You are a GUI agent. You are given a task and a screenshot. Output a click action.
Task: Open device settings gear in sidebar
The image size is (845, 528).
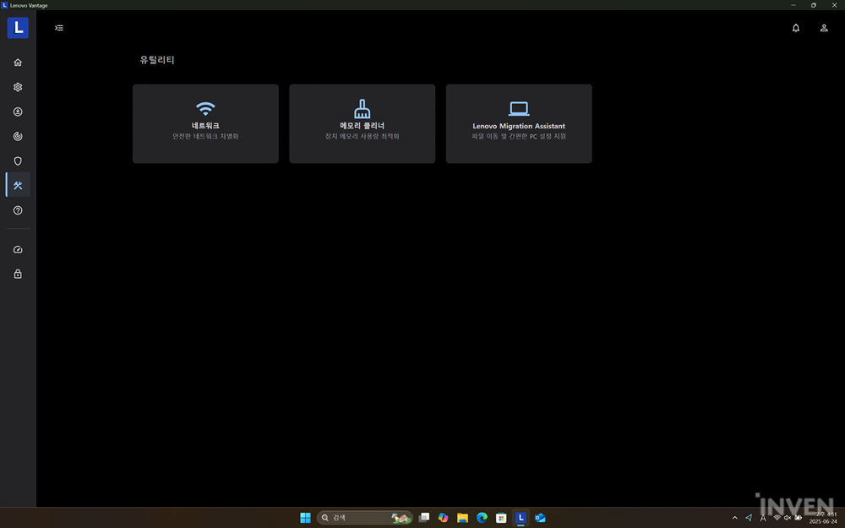[x=18, y=87]
